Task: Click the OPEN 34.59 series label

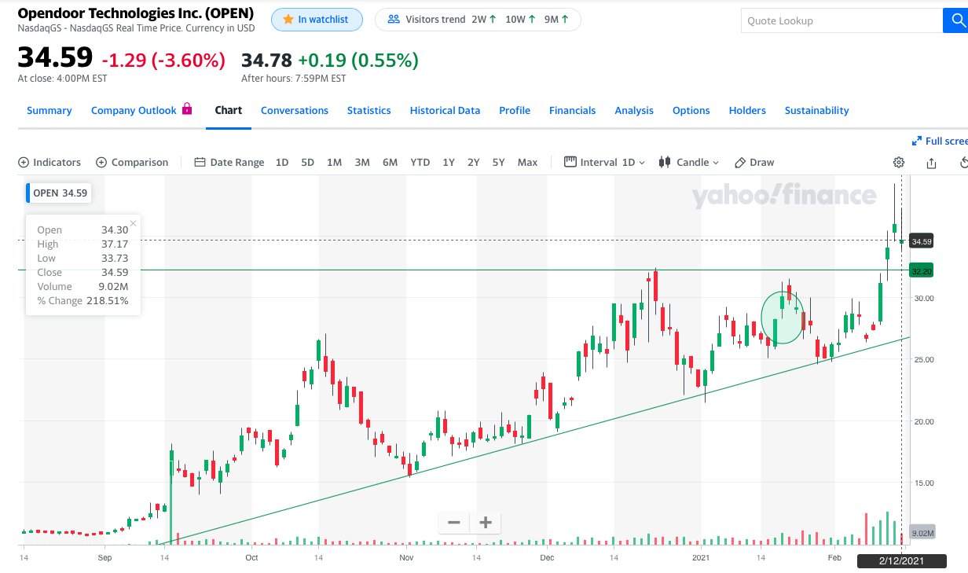Action: [60, 193]
